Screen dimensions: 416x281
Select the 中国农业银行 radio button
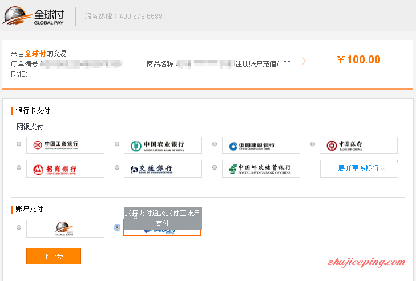[117, 144]
